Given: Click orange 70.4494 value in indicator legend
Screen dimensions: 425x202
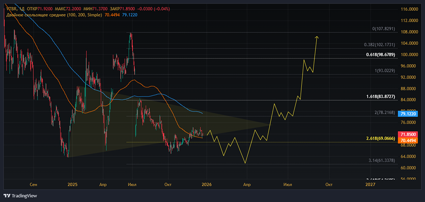Looking at the screenshot, I should (x=111, y=15).
